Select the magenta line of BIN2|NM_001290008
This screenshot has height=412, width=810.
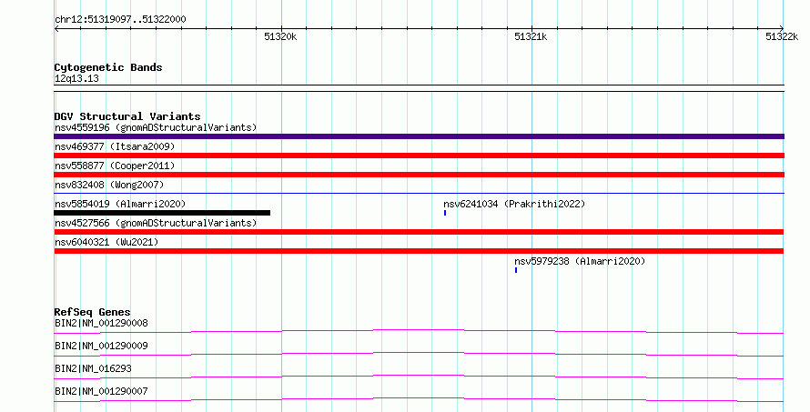[x=419, y=331]
